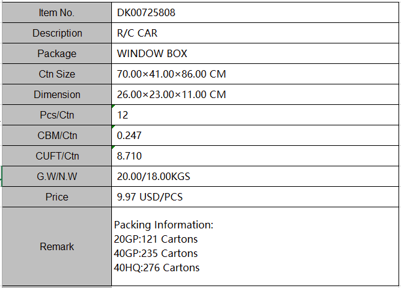The image size is (401, 288).
Task: Click the 0.247 value cell
Action: point(254,135)
